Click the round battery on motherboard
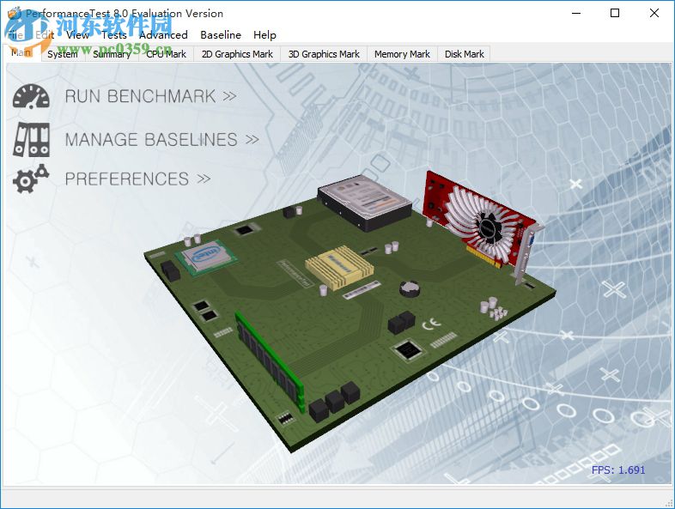675x509 pixels. [409, 288]
